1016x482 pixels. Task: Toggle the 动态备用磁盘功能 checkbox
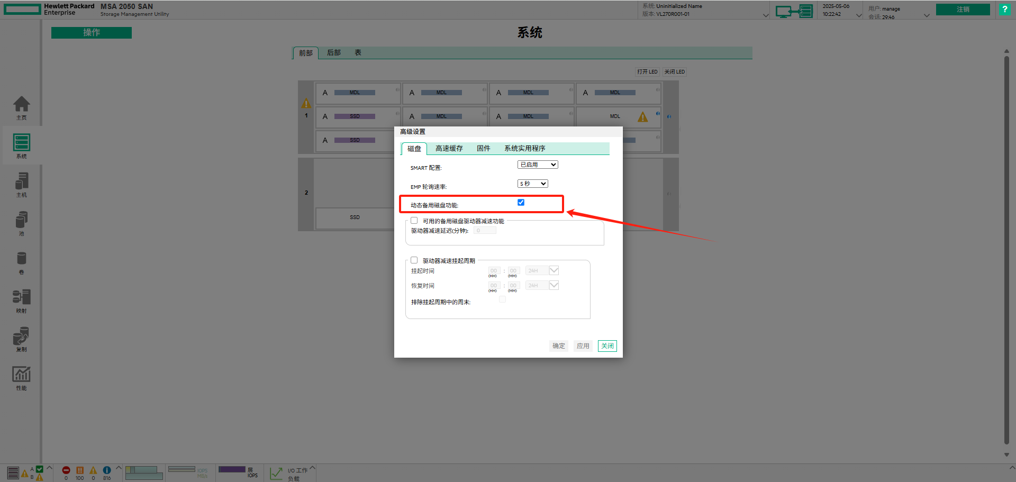521,203
